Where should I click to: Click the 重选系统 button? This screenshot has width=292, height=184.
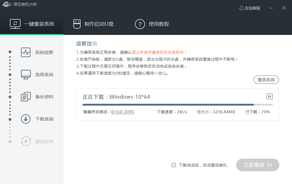[x=266, y=80]
